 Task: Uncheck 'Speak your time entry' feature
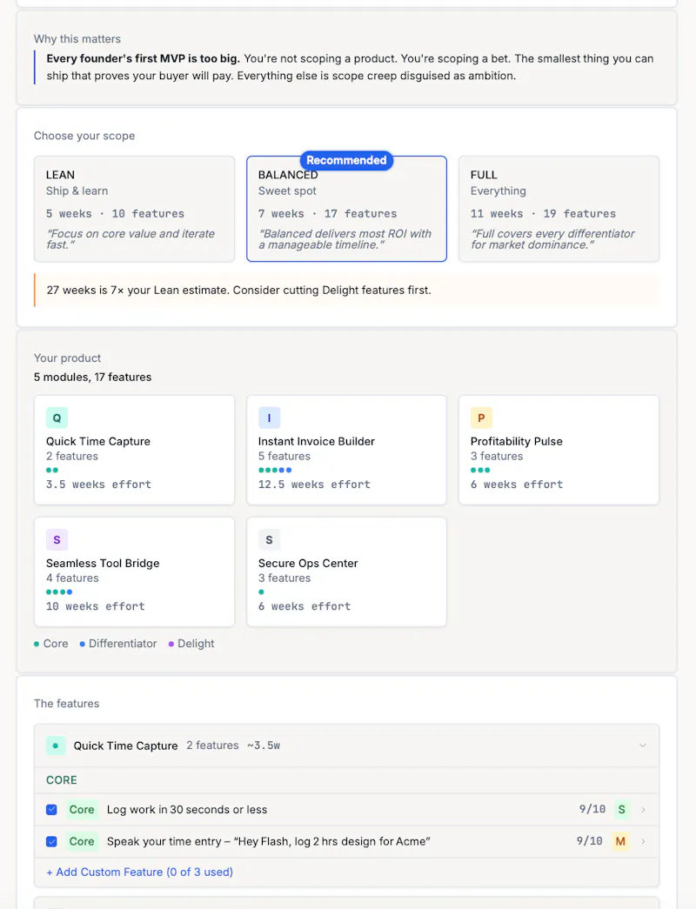coord(51,842)
